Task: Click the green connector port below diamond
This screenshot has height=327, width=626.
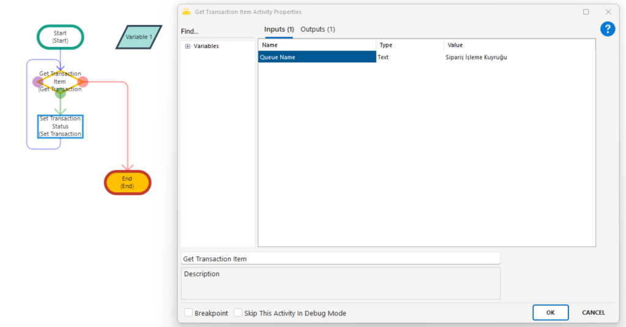Action: click(60, 93)
